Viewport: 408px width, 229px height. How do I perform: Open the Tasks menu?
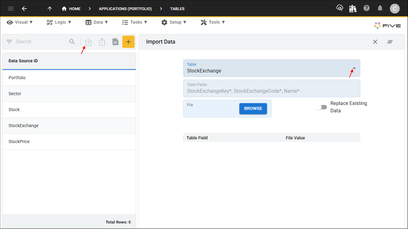[x=135, y=22]
